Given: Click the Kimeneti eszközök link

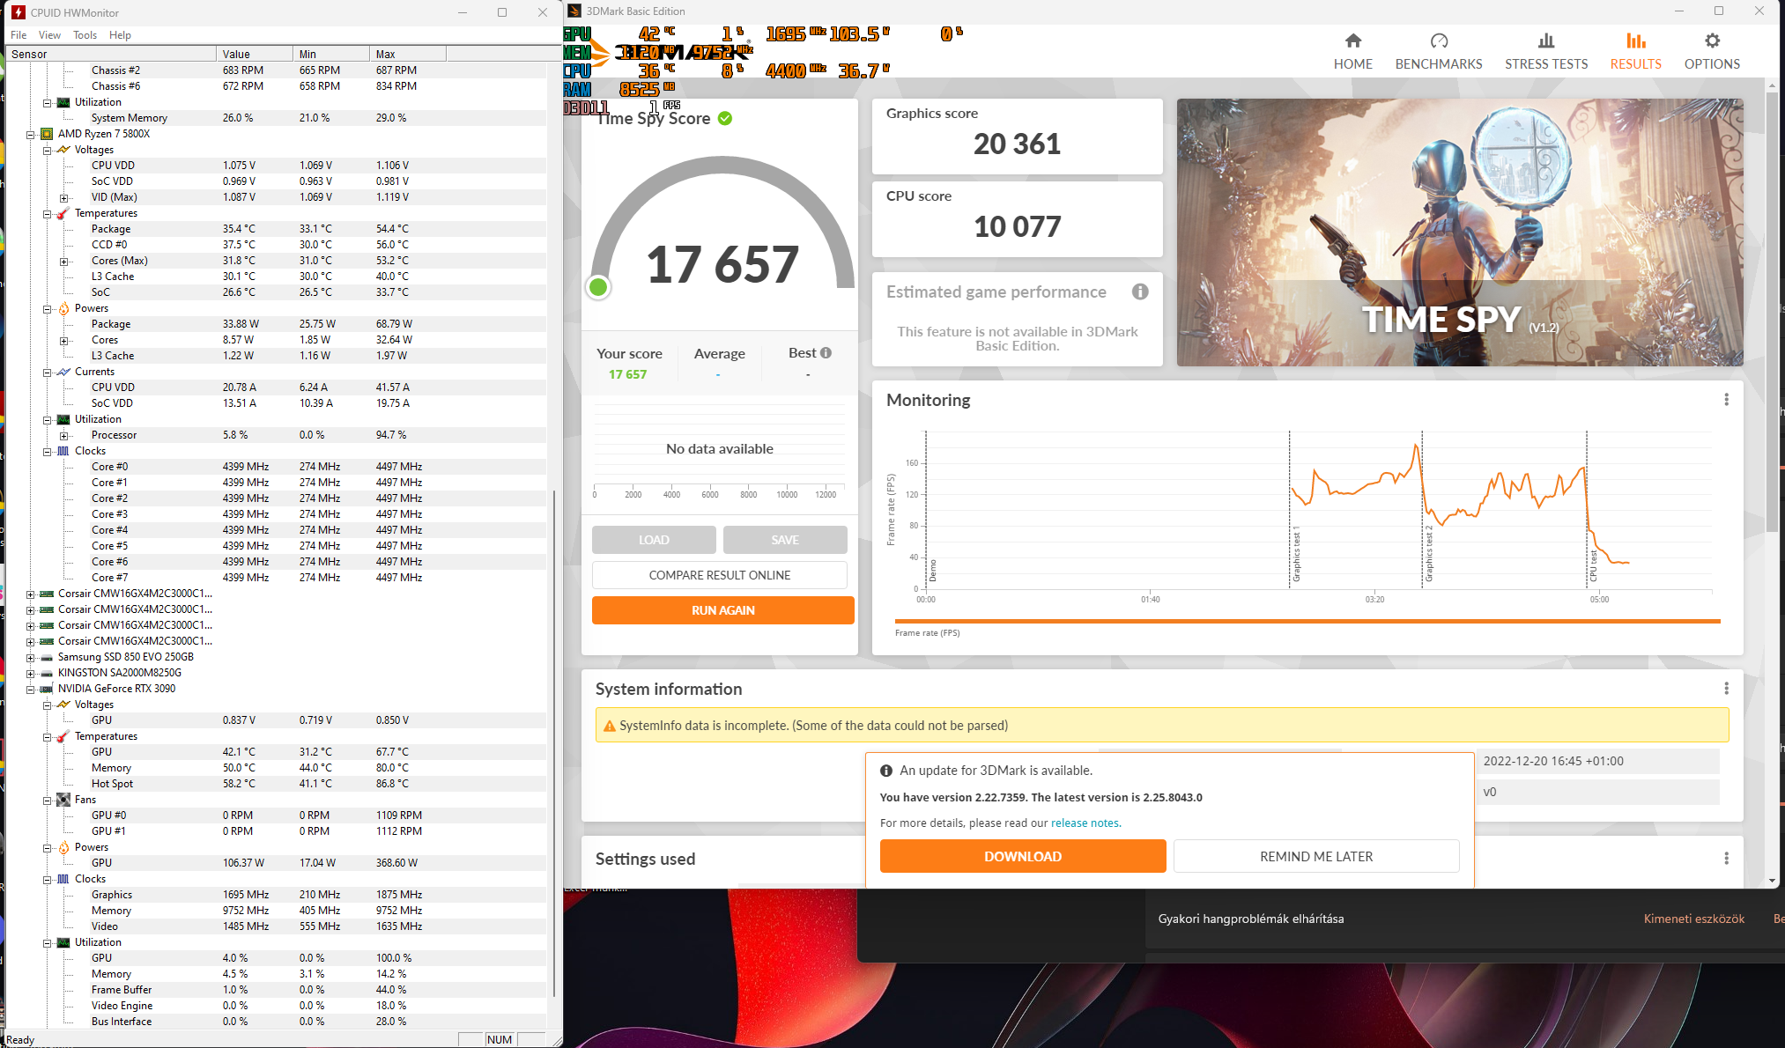Looking at the screenshot, I should point(1693,919).
